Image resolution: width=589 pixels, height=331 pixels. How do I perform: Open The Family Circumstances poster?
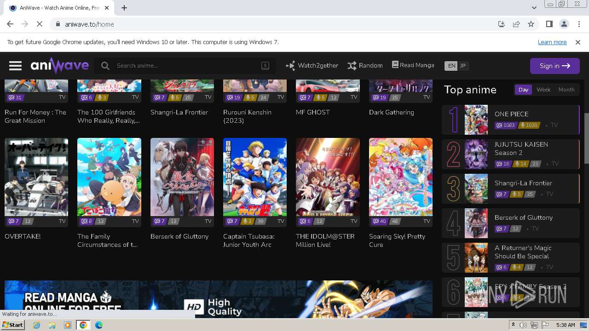109,177
